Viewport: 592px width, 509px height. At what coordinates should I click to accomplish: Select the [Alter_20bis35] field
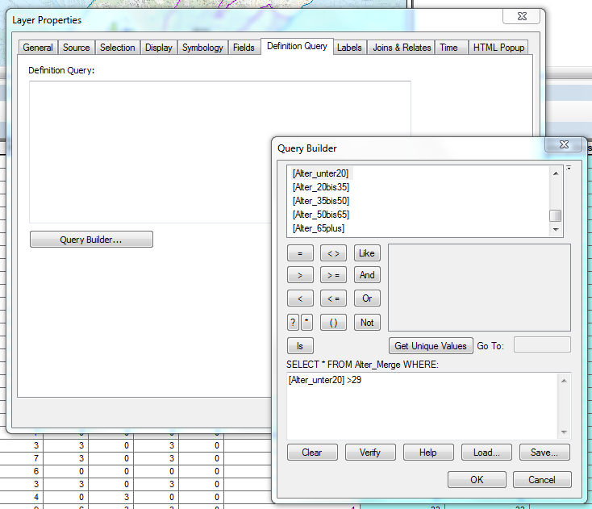[320, 187]
